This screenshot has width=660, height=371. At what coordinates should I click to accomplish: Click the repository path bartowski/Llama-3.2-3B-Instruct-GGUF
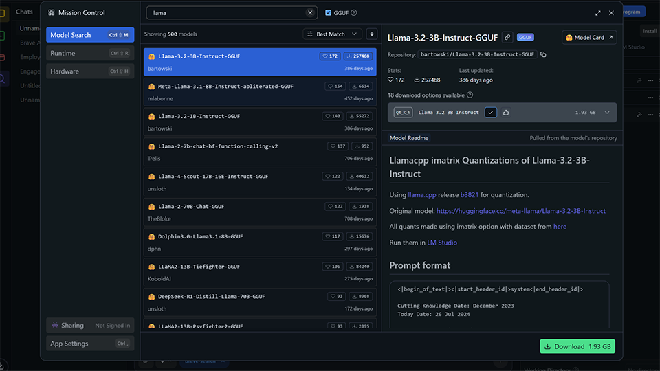[477, 54]
